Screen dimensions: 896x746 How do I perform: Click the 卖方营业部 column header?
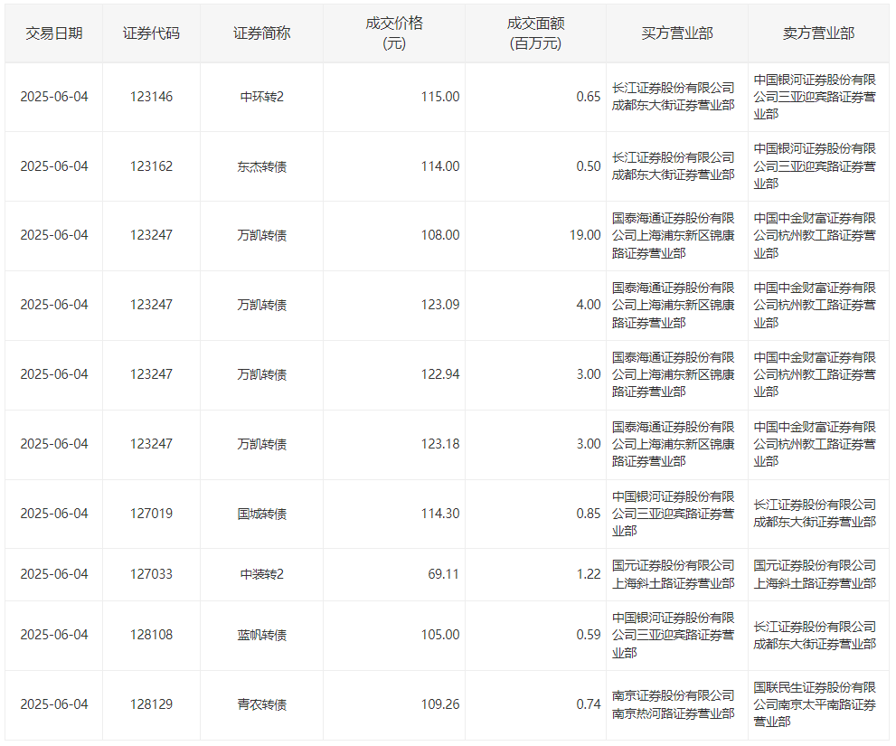tap(817, 33)
